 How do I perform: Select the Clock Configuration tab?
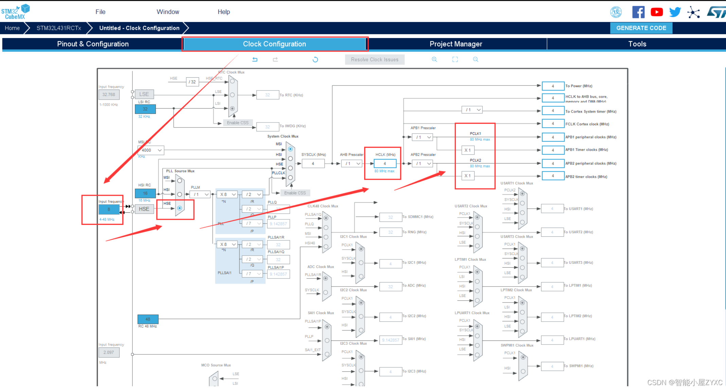(x=275, y=44)
